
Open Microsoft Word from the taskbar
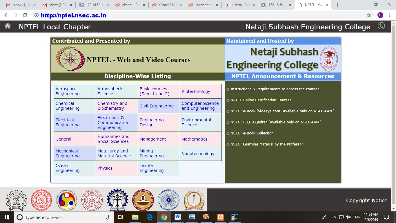[178, 217]
